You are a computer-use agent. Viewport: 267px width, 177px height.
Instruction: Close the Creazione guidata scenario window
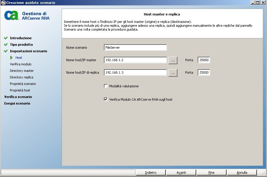coord(263,3)
